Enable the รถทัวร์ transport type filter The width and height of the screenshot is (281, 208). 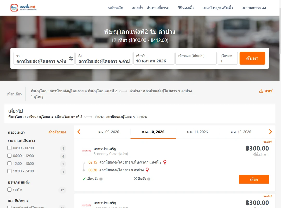click(x=10, y=190)
